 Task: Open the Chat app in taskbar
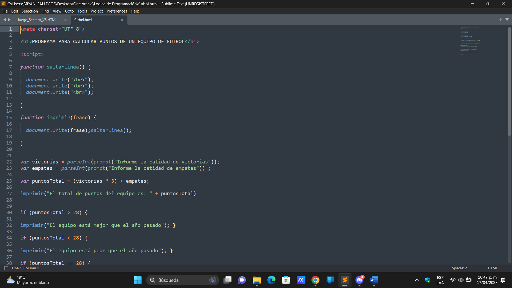pyautogui.click(x=242, y=280)
